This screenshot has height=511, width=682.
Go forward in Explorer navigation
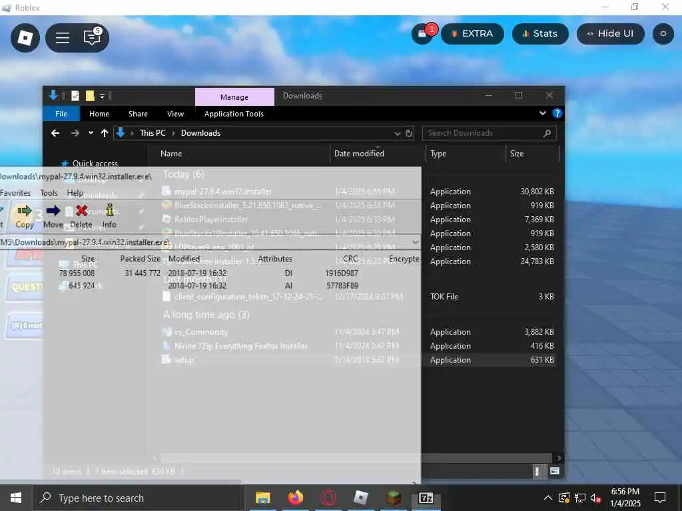pos(75,133)
